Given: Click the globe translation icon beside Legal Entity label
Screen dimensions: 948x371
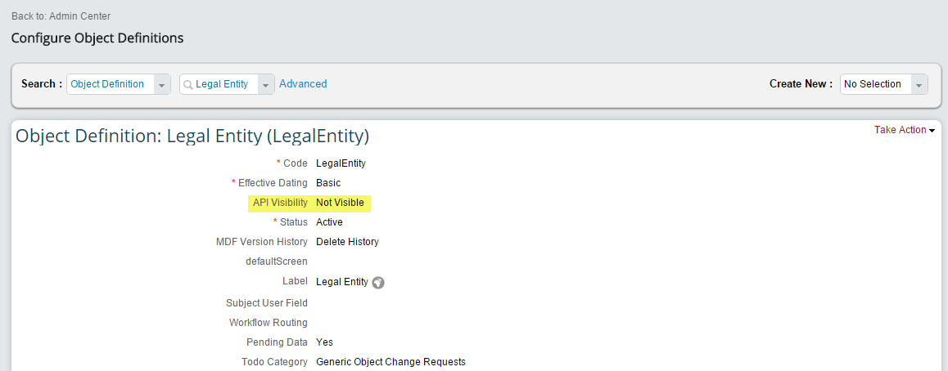Looking at the screenshot, I should pyautogui.click(x=378, y=282).
